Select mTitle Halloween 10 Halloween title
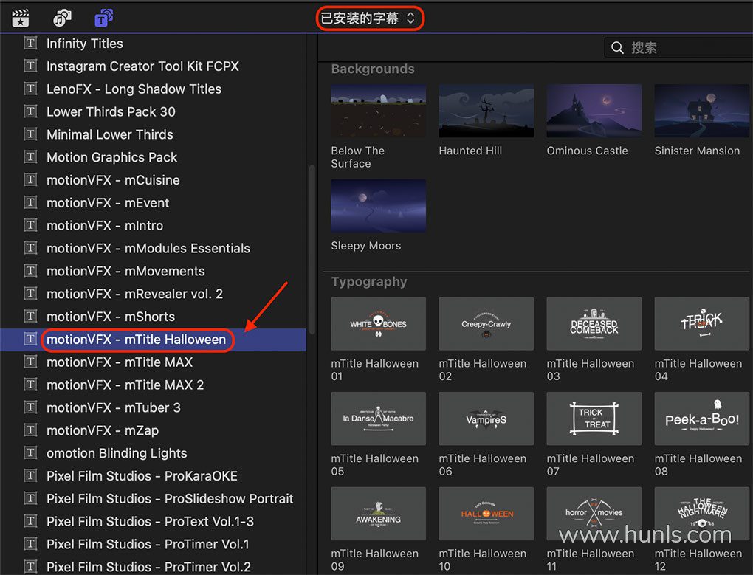Viewport: 753px width, 575px height. point(486,514)
